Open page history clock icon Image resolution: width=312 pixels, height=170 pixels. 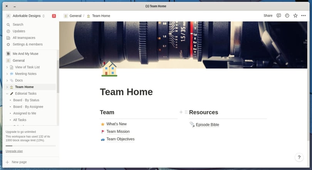click(x=287, y=15)
